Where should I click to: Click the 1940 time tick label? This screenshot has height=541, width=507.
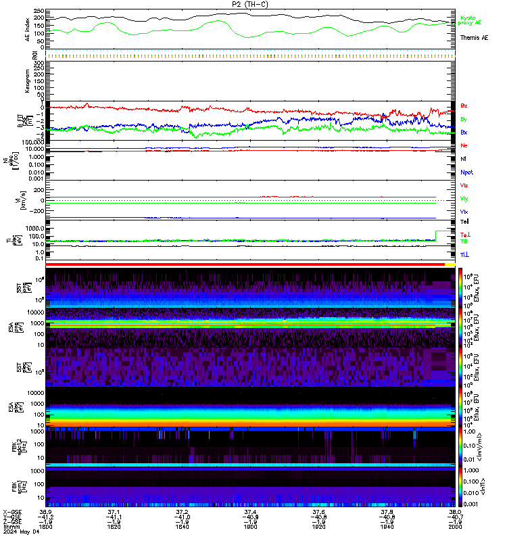pyautogui.click(x=387, y=527)
